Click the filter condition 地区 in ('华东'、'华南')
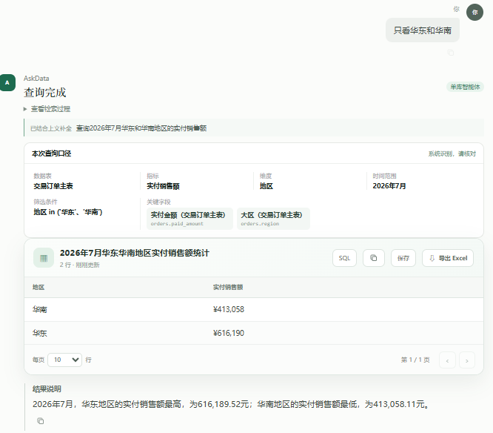 [x=68, y=212]
